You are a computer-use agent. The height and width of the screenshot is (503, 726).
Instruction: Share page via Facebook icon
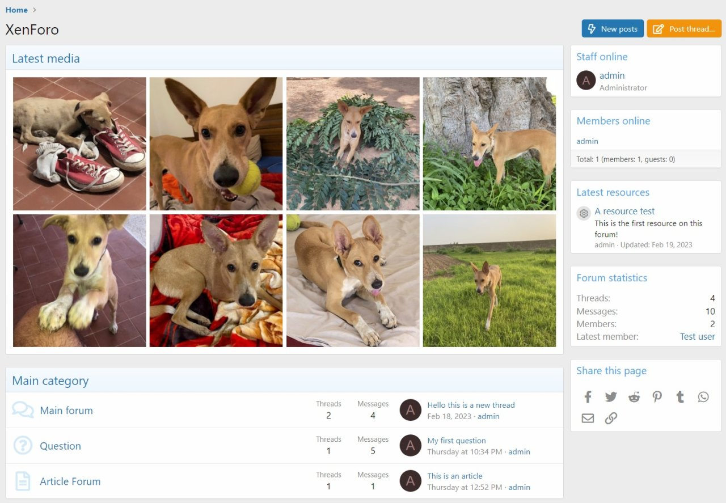[x=588, y=397]
